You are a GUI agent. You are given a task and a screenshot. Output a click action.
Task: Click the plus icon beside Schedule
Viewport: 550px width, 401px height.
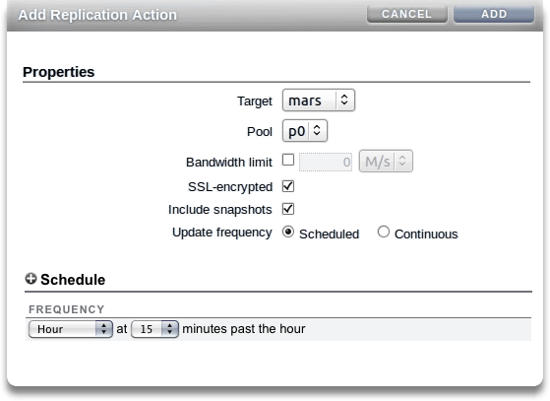(x=31, y=279)
